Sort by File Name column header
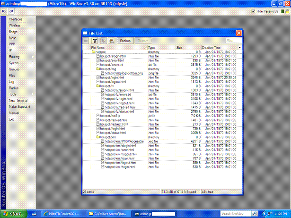The height and width of the screenshot is (218, 291). tap(119, 47)
